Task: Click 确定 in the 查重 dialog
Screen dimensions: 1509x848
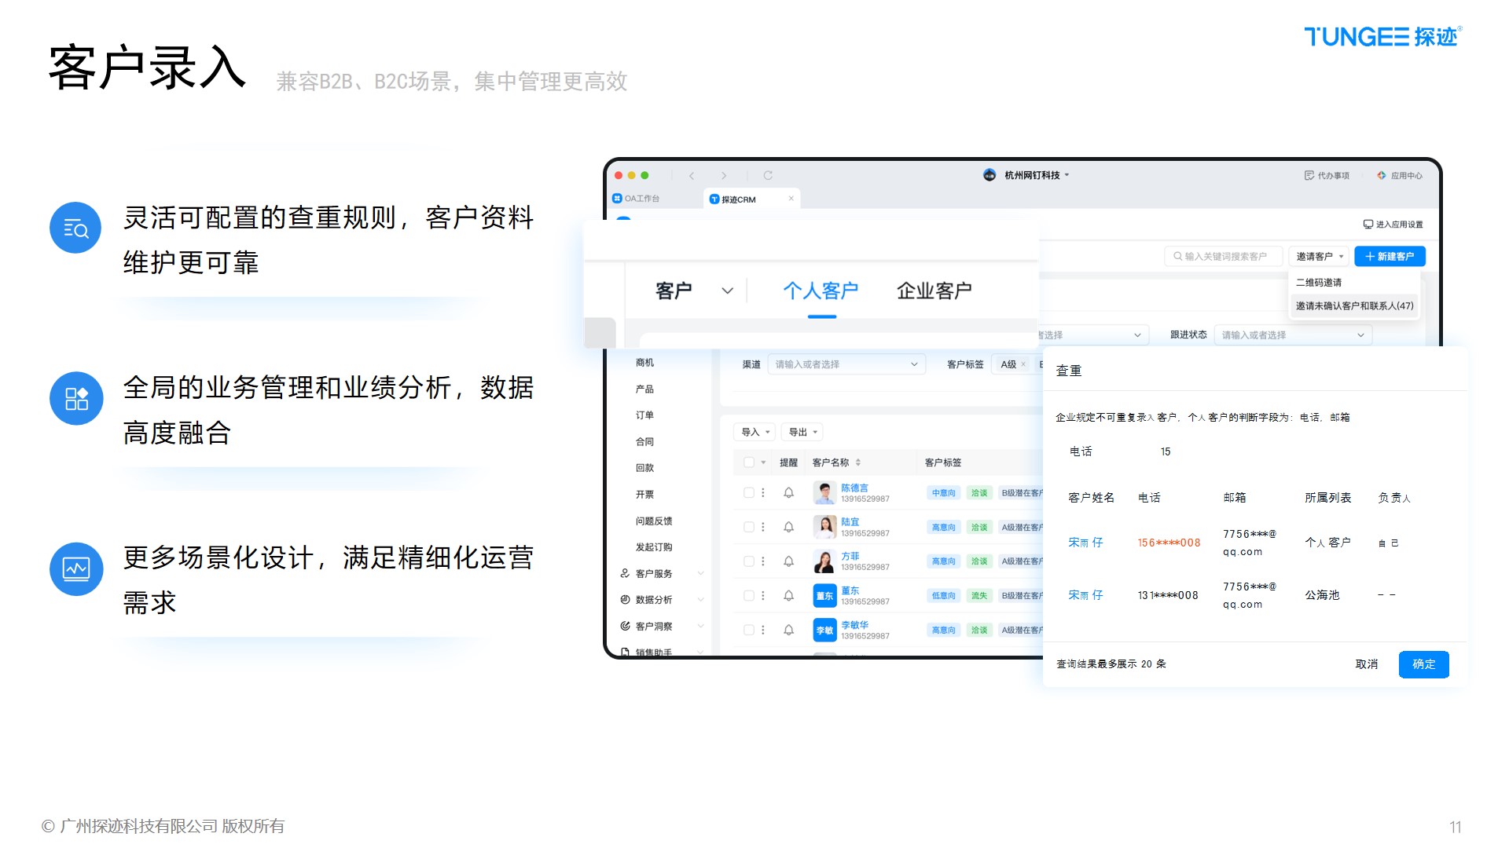Action: (x=1423, y=664)
